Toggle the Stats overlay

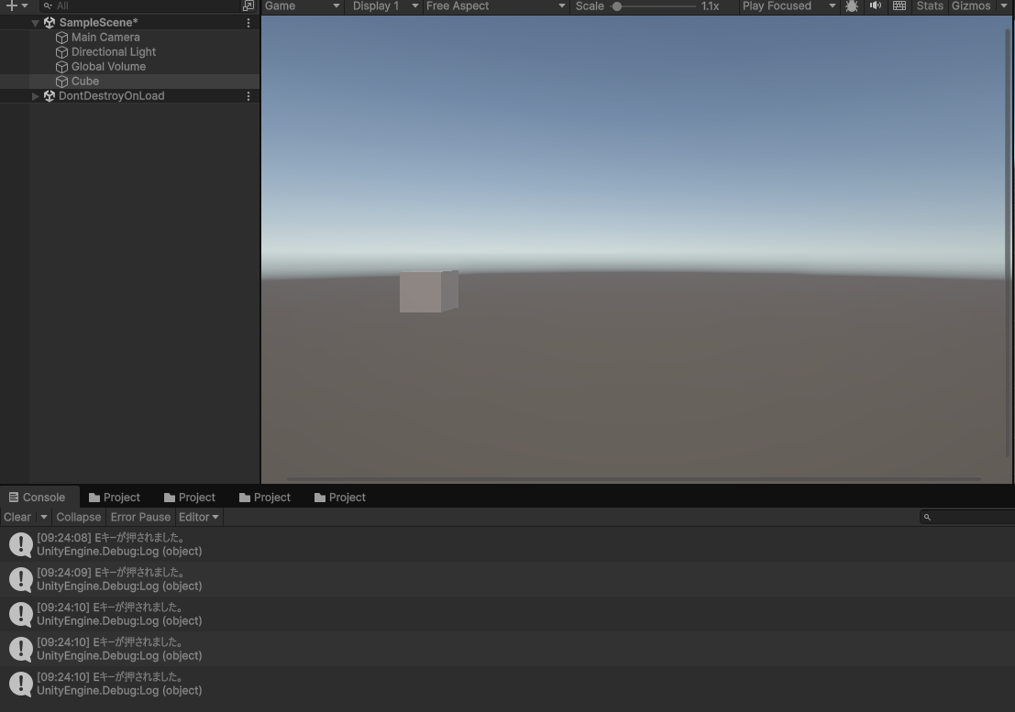pos(930,5)
